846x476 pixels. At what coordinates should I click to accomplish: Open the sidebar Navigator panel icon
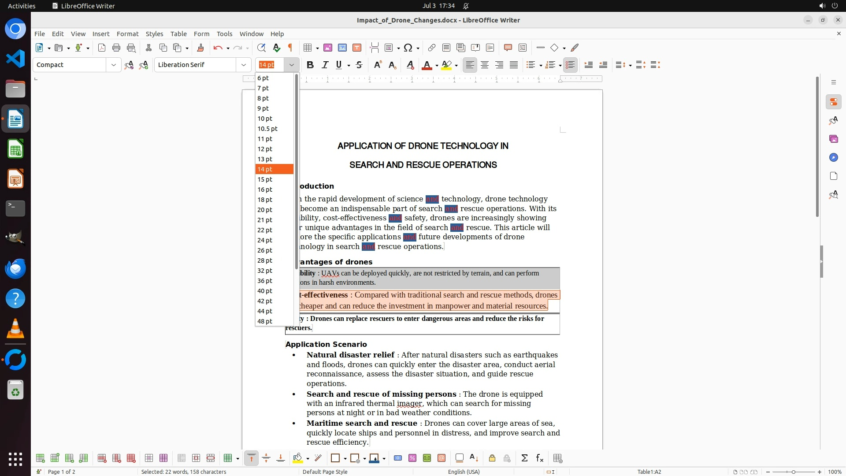coord(833,157)
